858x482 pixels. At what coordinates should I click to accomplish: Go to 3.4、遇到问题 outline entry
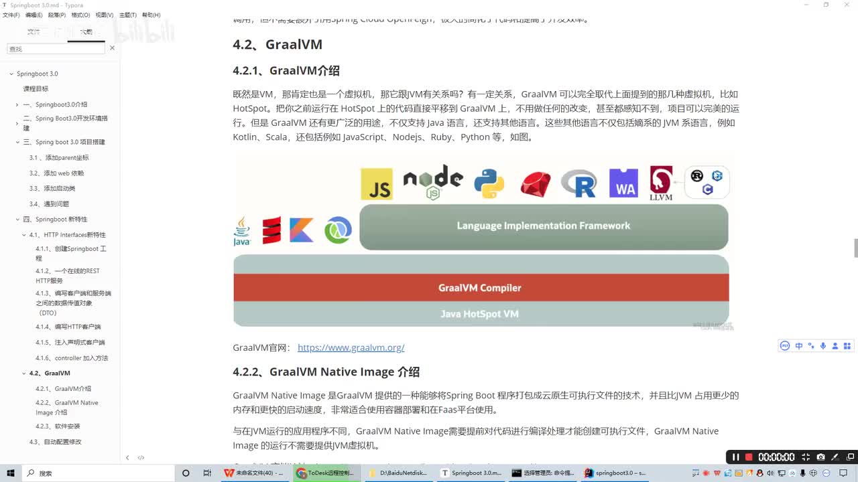[49, 204]
